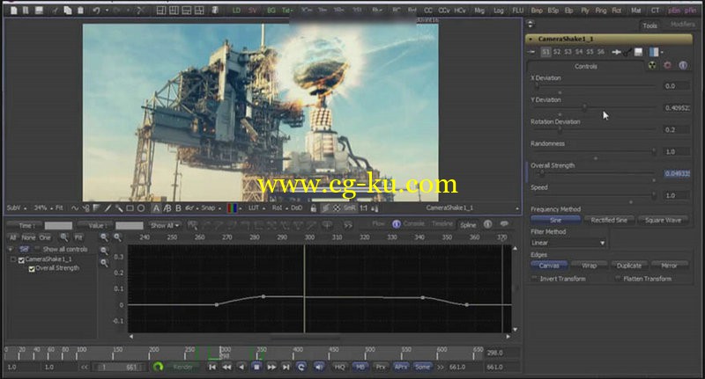Click the Copy icon in top toolbar

click(68, 10)
